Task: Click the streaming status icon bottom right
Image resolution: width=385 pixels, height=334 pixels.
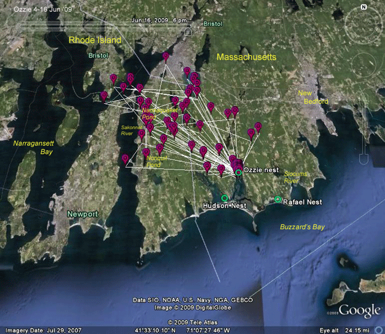Action: coord(380,330)
